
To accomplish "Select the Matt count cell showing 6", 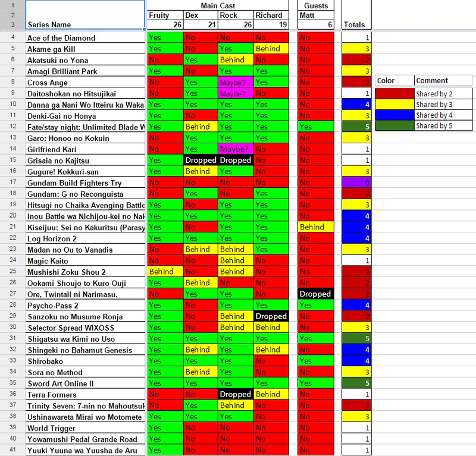I will click(x=316, y=24).
